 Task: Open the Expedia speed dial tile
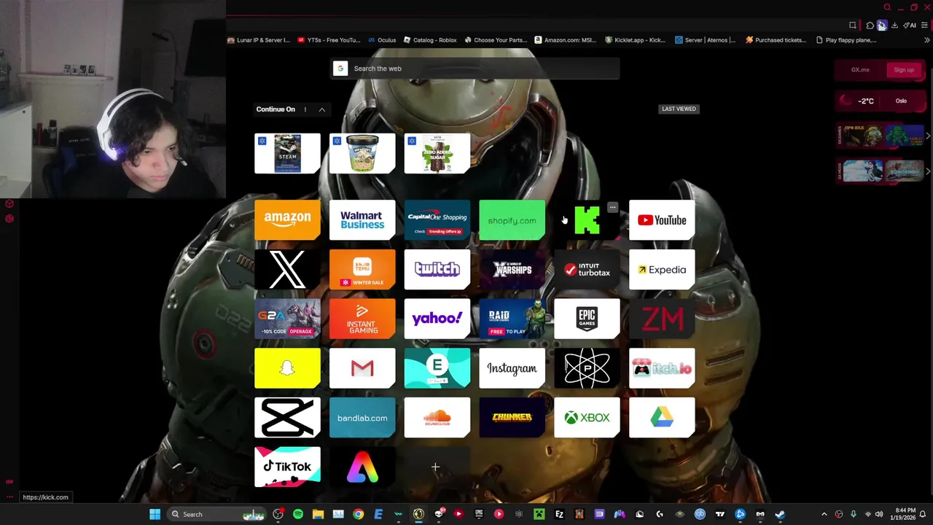click(x=662, y=270)
